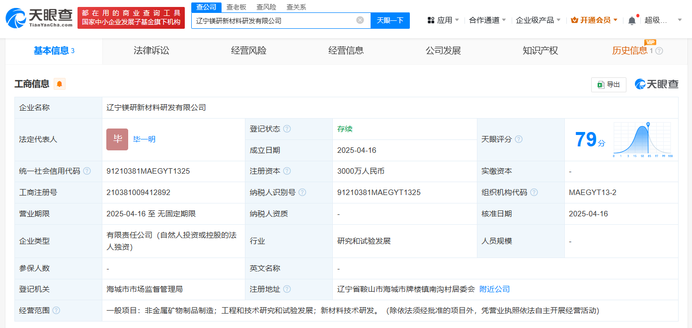The width and height of the screenshot is (692, 328).
Task: Clear the search box with X icon
Action: pos(360,20)
